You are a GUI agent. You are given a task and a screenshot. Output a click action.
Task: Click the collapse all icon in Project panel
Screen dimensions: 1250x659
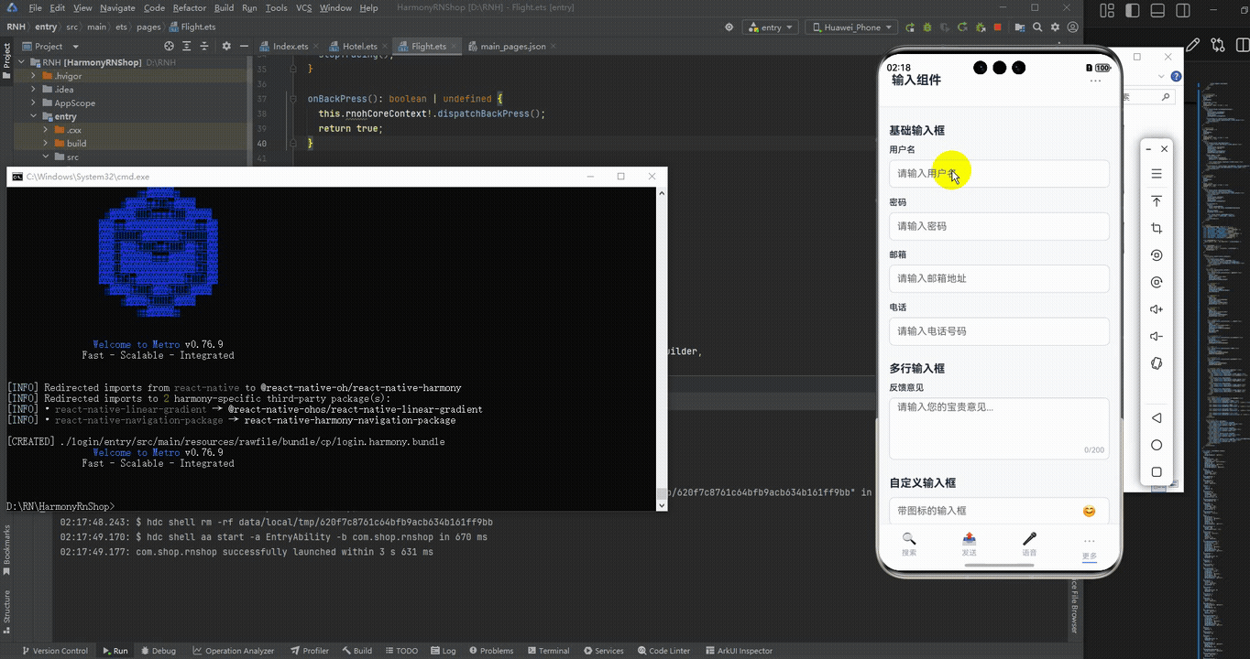pyautogui.click(x=206, y=46)
